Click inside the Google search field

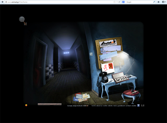(138, 2)
